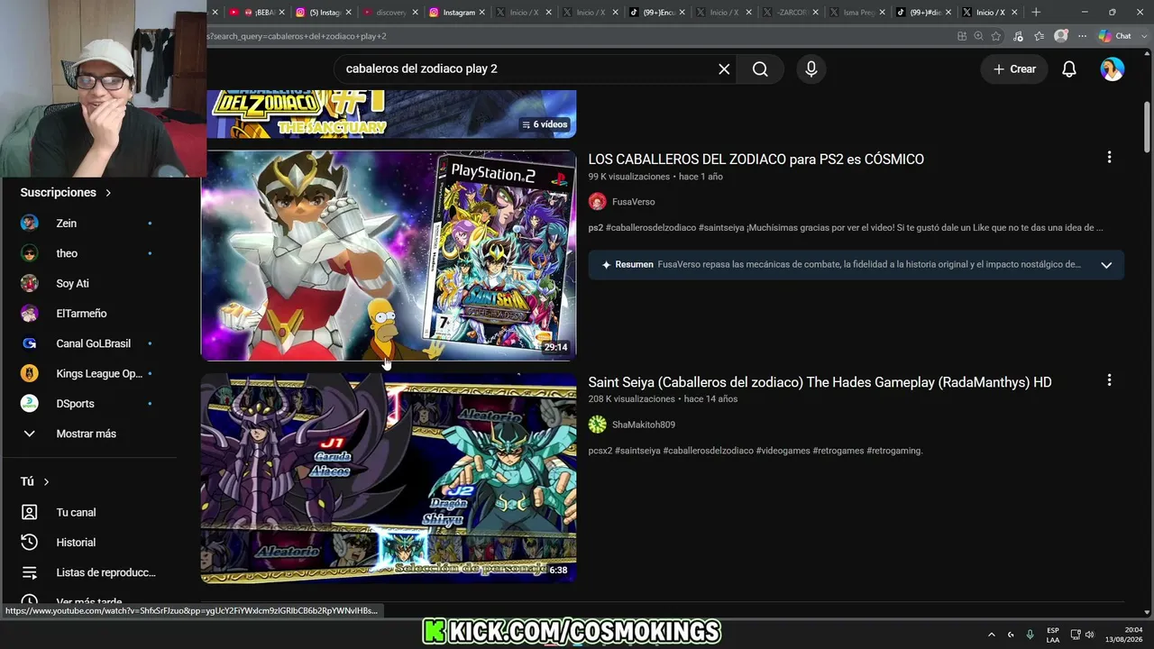
Task: Expand the Resumen summary panel
Action: tap(1106, 265)
